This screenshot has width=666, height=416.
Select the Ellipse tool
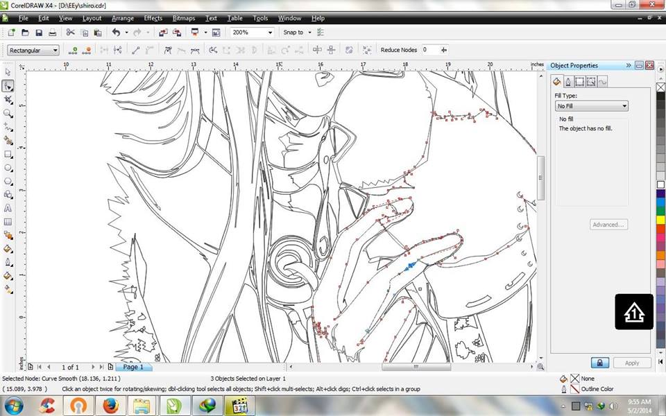tap(8, 168)
